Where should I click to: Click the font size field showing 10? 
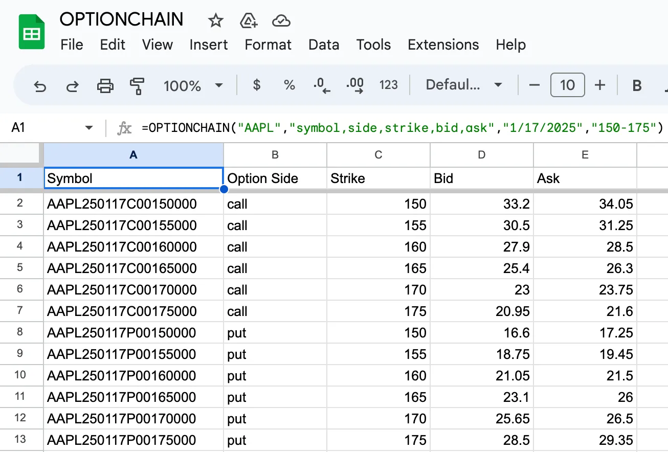click(x=567, y=85)
